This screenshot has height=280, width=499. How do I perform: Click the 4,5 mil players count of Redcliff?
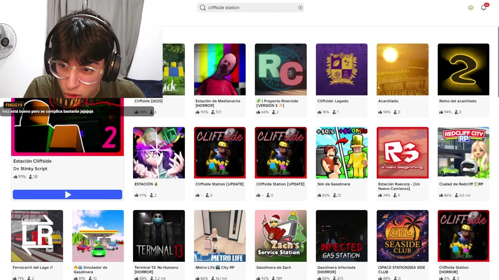coord(463,195)
